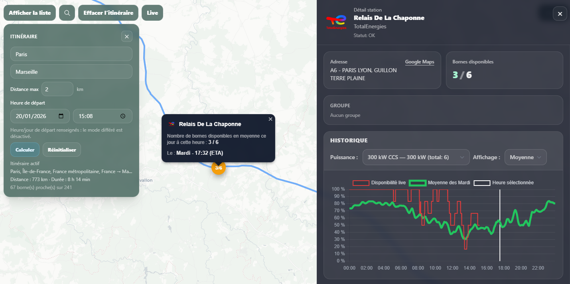The image size is (570, 284).
Task: Click the TotalEnergies logo in detail header
Action: (x=336, y=22)
